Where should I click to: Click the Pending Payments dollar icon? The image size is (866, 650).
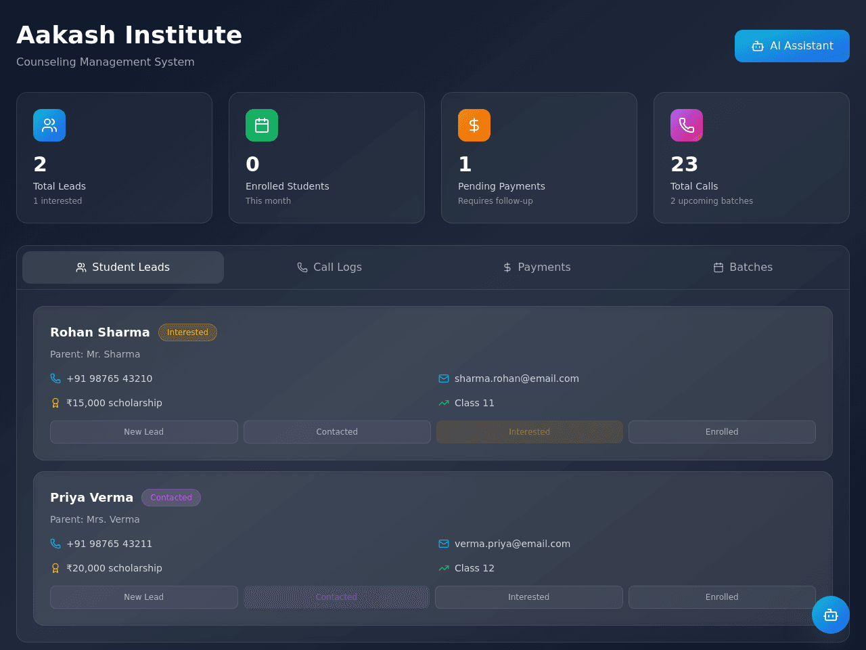tap(474, 125)
